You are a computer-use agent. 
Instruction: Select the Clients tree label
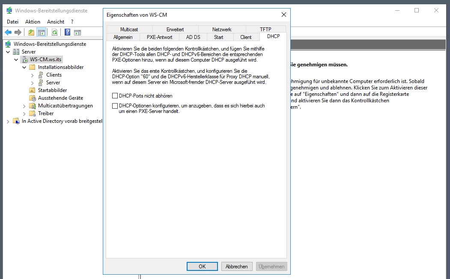pos(54,75)
